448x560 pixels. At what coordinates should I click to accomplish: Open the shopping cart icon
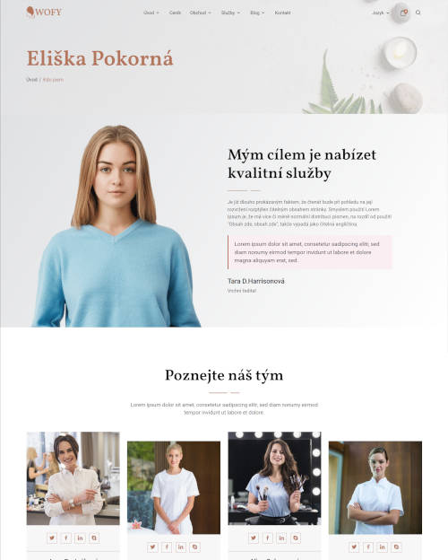click(x=403, y=13)
